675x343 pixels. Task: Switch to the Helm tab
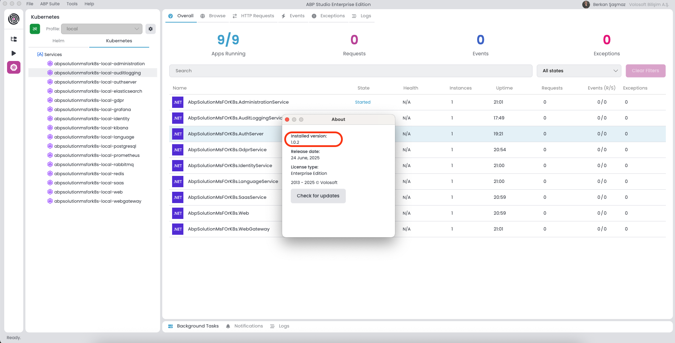pyautogui.click(x=59, y=41)
